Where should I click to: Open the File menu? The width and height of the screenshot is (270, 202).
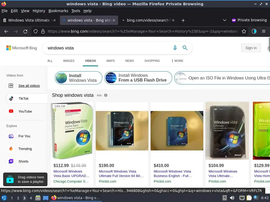point(4,11)
